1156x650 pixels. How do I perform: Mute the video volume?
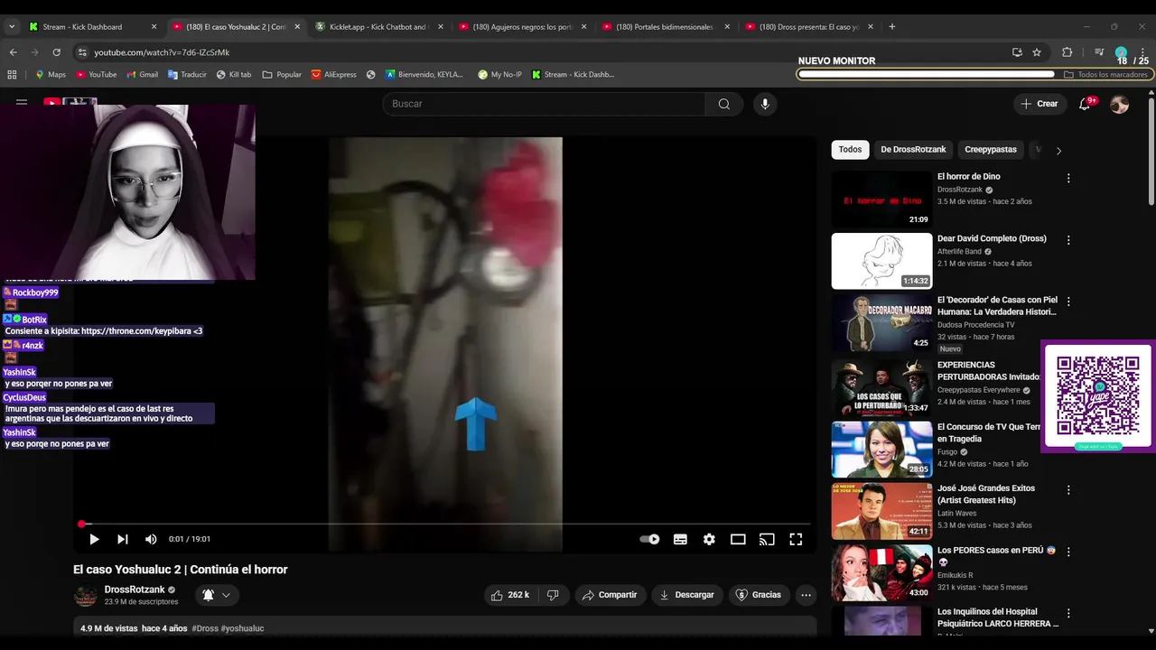[x=151, y=539]
